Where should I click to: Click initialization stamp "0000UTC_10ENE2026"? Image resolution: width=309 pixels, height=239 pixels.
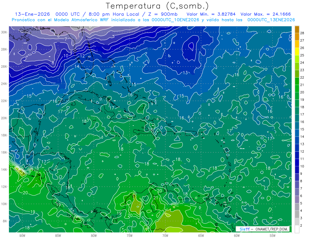pyautogui.click(x=175, y=20)
